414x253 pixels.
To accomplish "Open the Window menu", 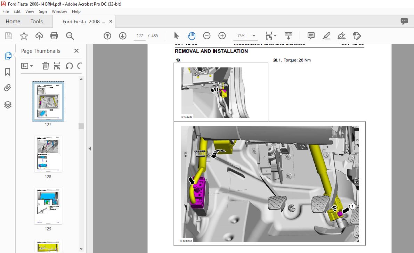I will tap(59, 11).
